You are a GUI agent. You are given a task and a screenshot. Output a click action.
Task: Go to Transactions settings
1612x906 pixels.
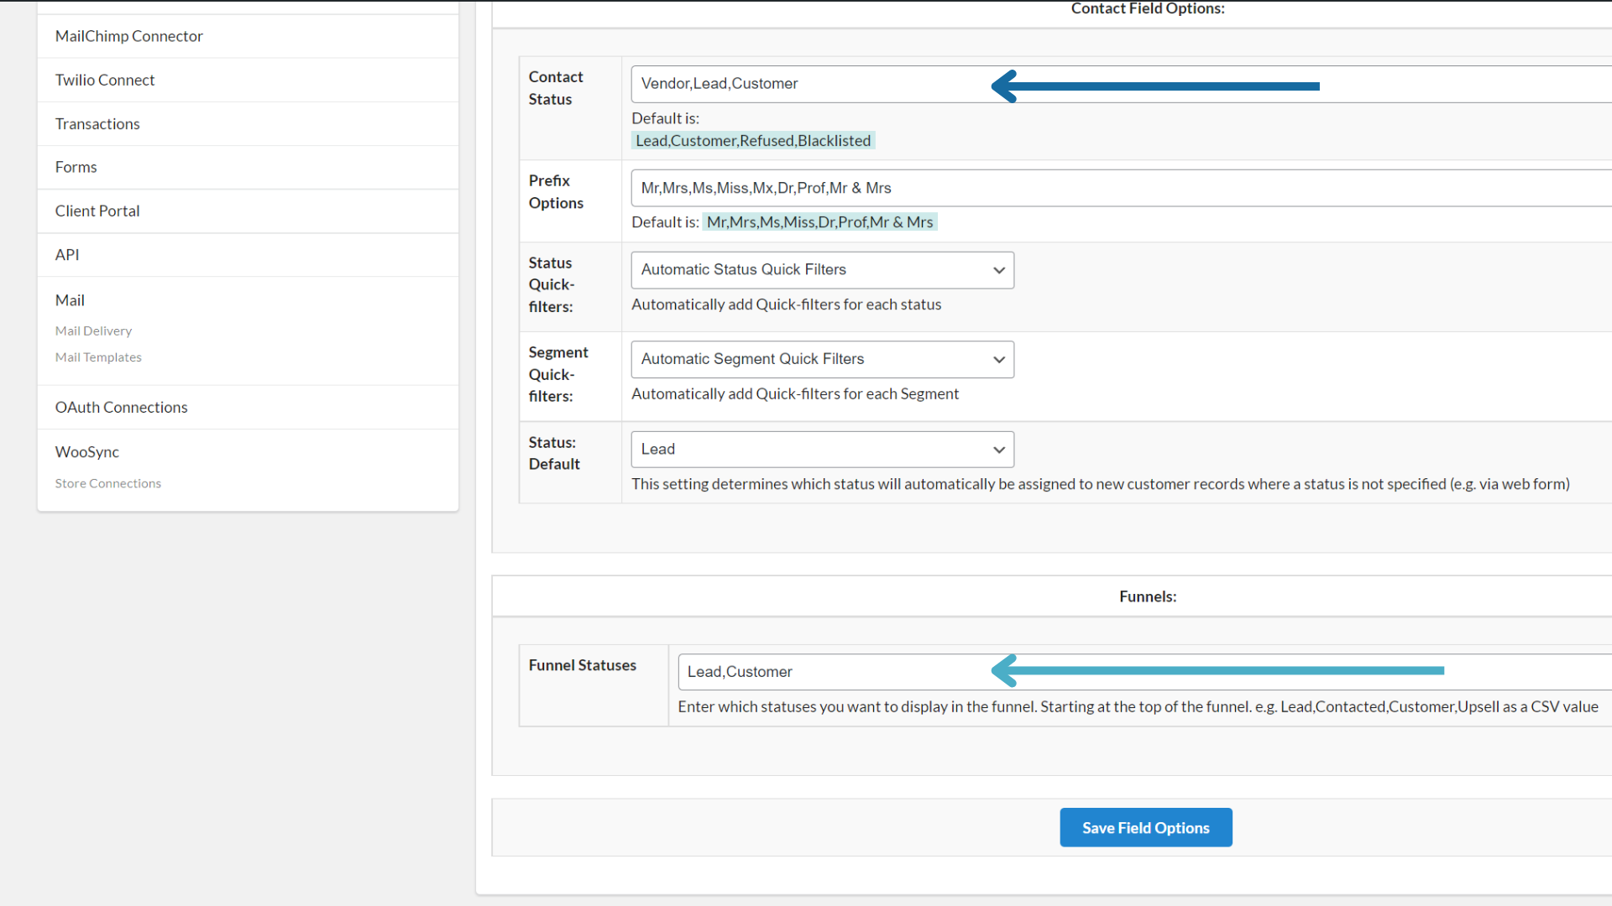tap(97, 123)
